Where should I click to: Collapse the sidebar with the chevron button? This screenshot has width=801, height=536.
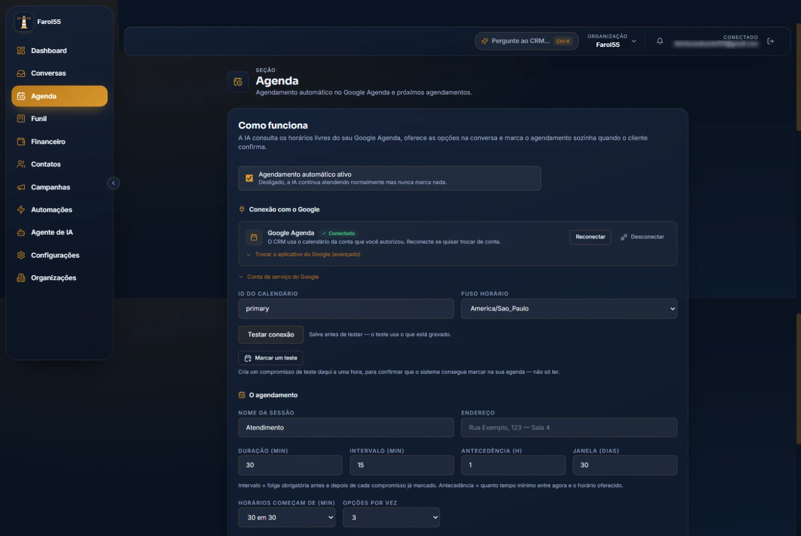pyautogui.click(x=113, y=183)
